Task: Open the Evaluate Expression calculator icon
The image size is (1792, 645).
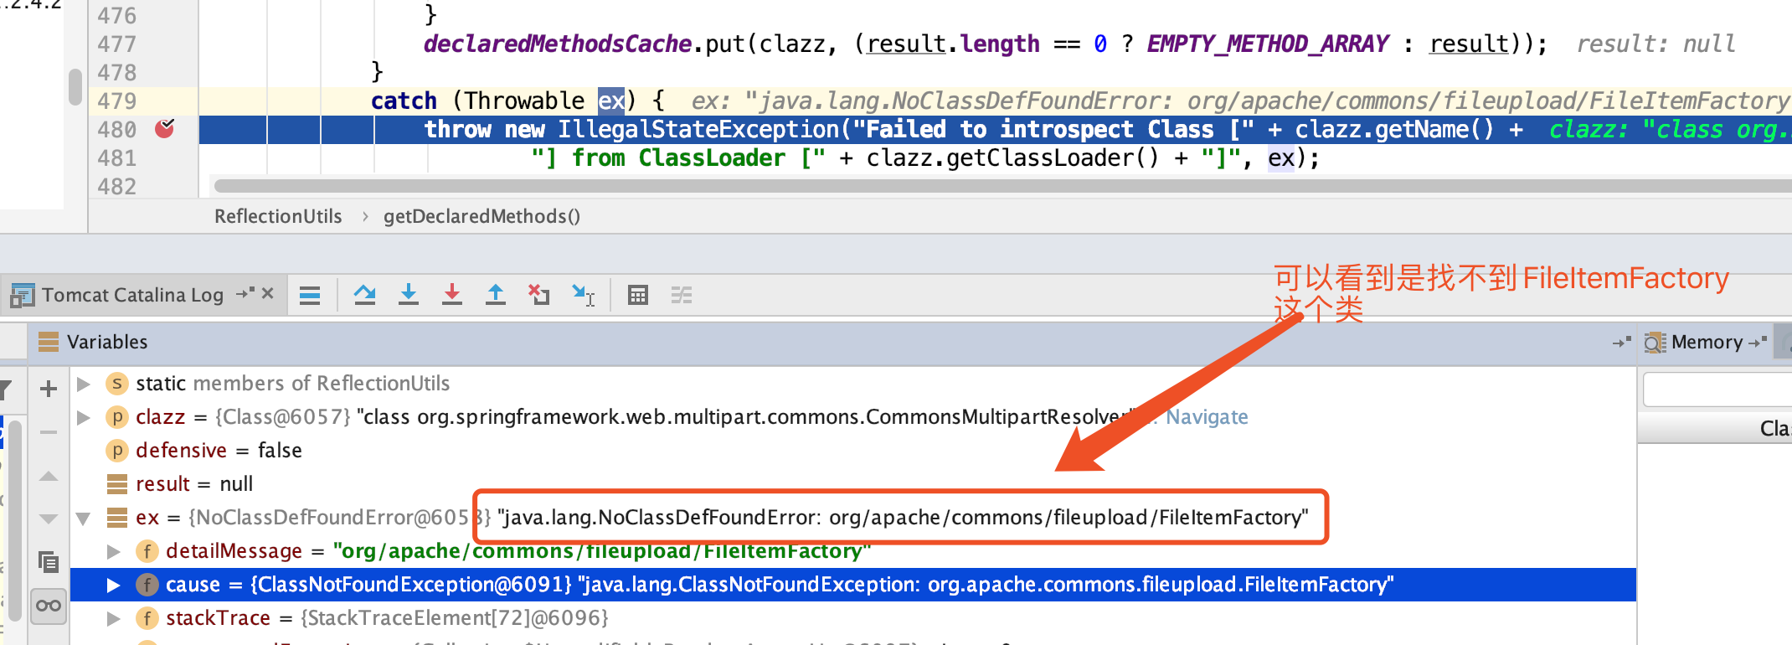Action: point(638,295)
